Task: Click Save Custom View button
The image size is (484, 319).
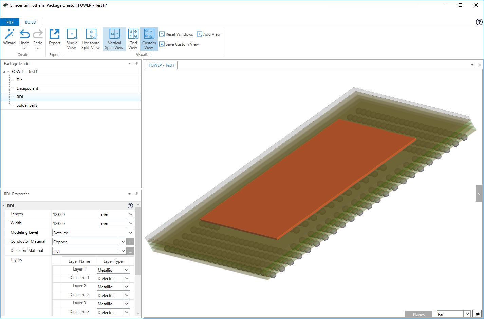Action: pos(179,44)
